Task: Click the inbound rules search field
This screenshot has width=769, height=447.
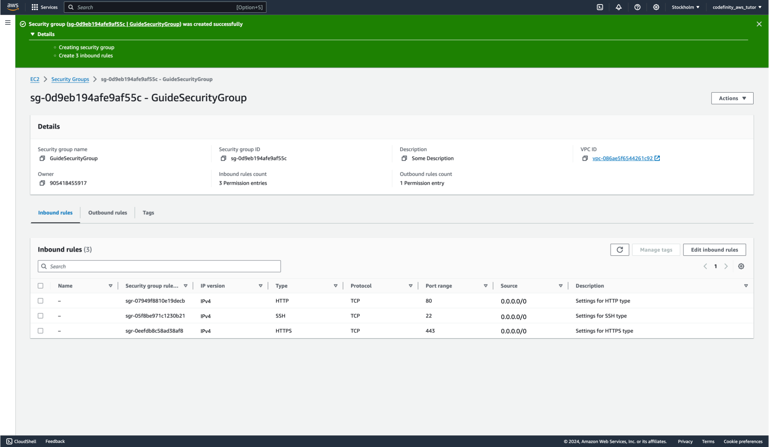Action: click(159, 266)
